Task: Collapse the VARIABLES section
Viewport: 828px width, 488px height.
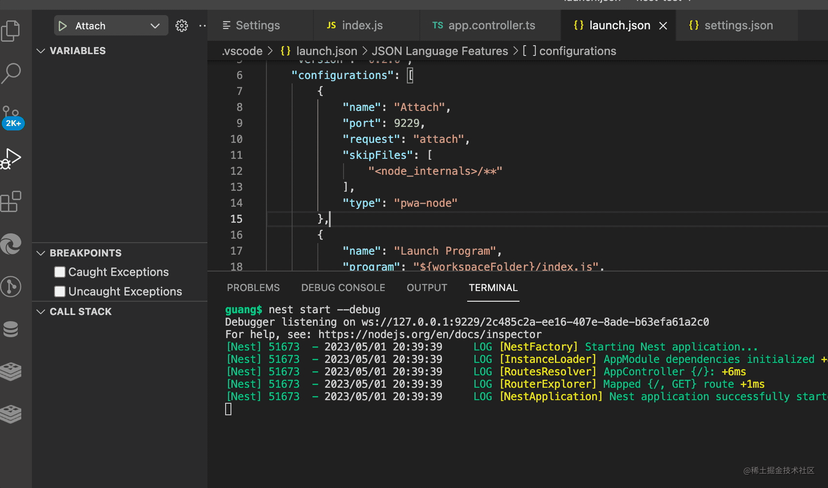Action: tap(41, 51)
